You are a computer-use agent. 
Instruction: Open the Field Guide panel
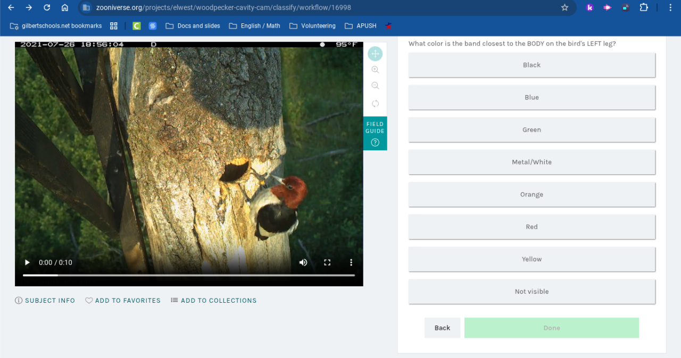[375, 133]
